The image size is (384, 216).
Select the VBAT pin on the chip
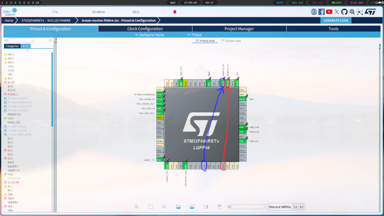[x=160, y=90]
